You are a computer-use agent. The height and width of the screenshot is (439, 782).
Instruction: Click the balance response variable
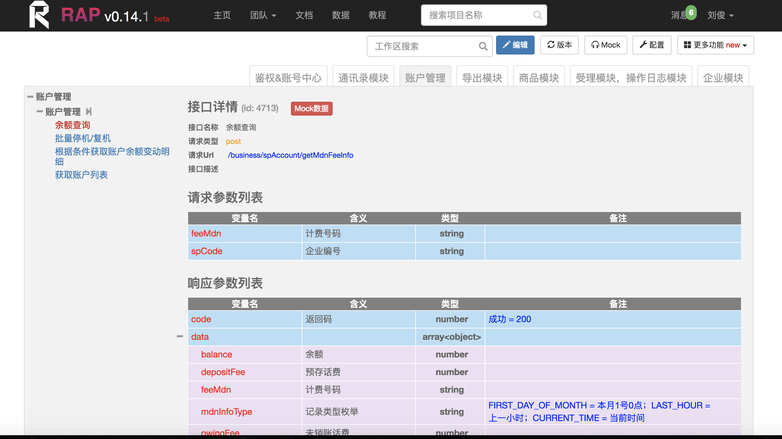[216, 354]
